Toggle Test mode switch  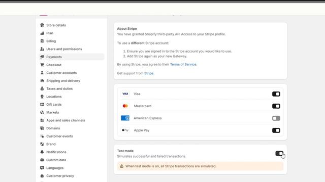pos(279,153)
